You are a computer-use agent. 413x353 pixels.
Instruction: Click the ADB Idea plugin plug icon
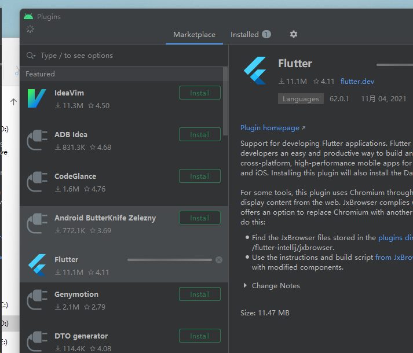point(37,140)
